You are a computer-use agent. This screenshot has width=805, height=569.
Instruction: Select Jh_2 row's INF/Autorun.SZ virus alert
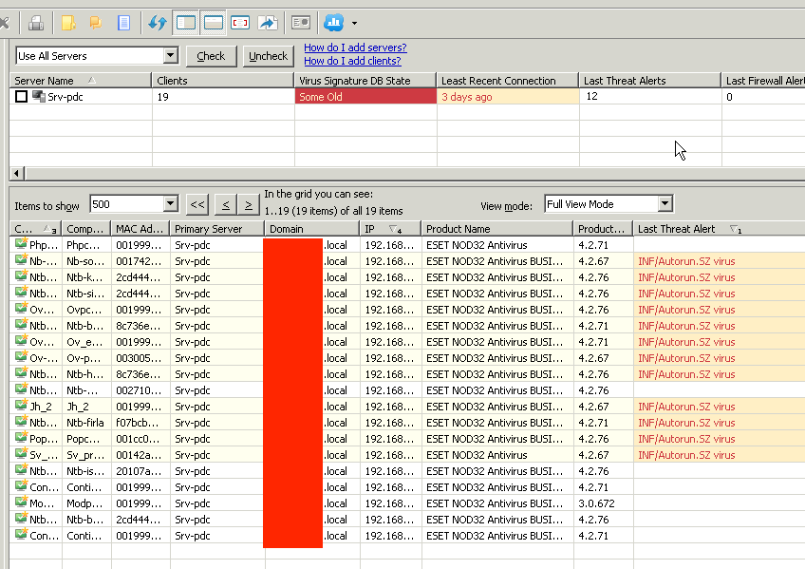[719, 407]
